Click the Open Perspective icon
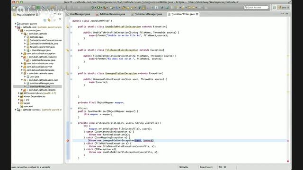 275,8
